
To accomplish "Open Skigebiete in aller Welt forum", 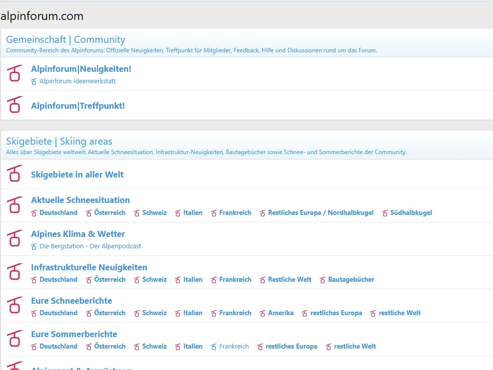I will point(77,175).
